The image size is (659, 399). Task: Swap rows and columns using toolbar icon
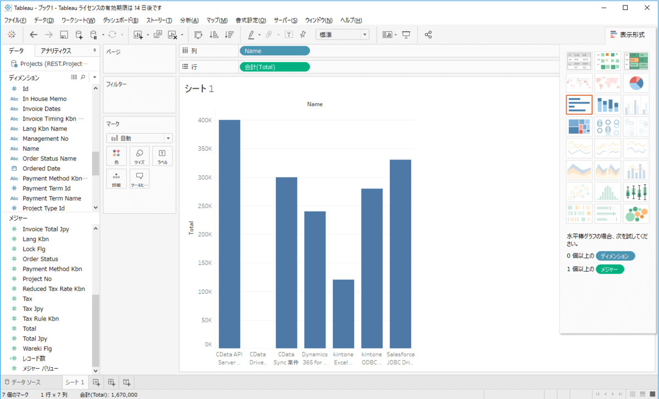pos(199,35)
